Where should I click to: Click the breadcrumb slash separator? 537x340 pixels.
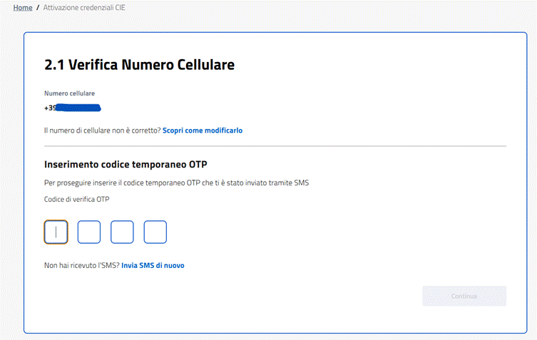(x=38, y=7)
